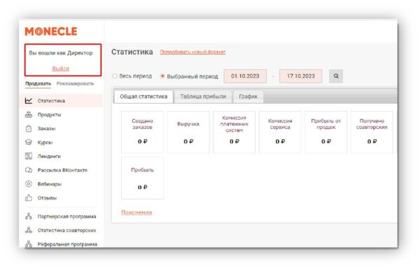
Task: Open Лендинги menu item text
Action: [49, 156]
